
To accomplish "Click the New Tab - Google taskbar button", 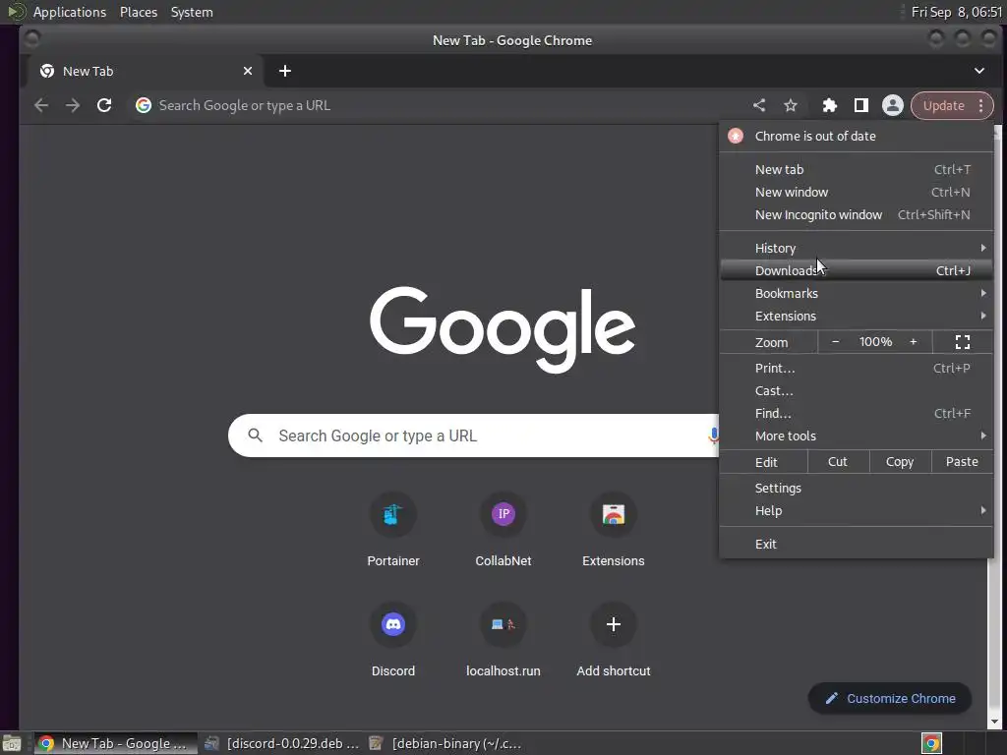I will point(116,743).
